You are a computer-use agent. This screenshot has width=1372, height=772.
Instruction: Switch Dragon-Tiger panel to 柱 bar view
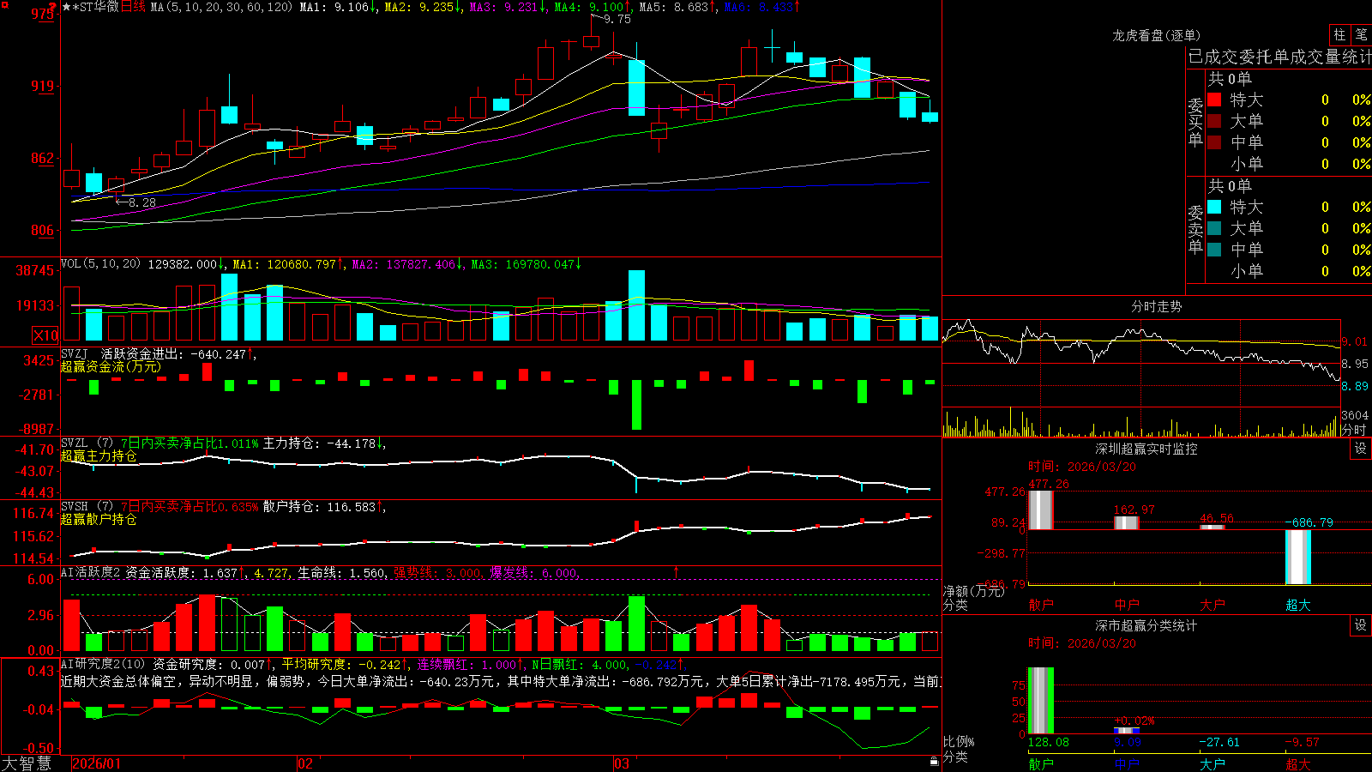pos(1339,35)
